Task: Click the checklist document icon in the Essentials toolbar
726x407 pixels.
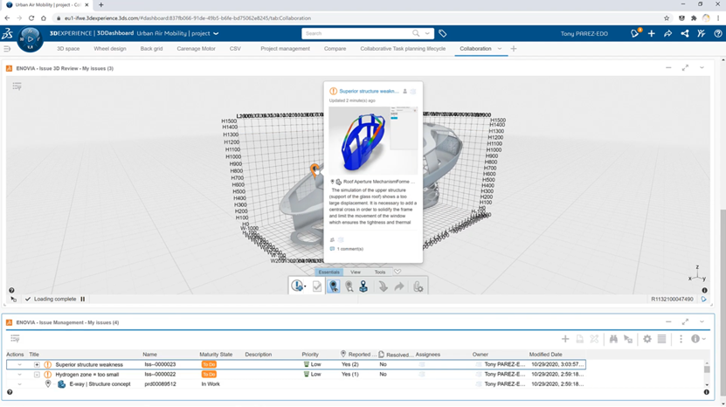Action: coord(317,286)
